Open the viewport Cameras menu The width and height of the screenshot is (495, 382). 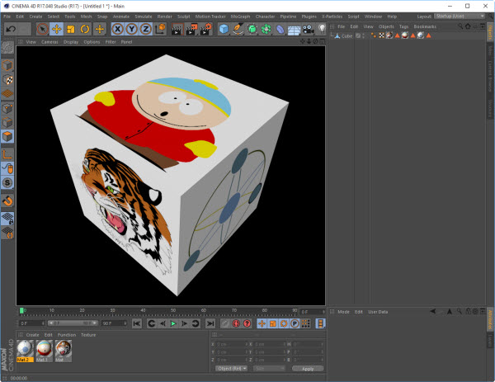(x=49, y=42)
